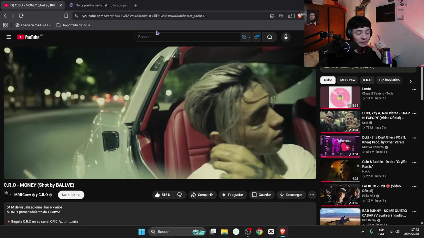Select the C.R.O filter chip
The height and width of the screenshot is (238, 424).
point(367,80)
